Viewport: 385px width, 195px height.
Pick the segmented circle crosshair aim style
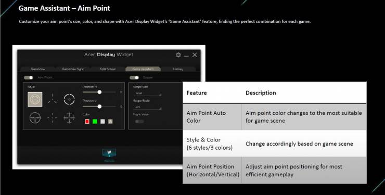(x=69, y=99)
